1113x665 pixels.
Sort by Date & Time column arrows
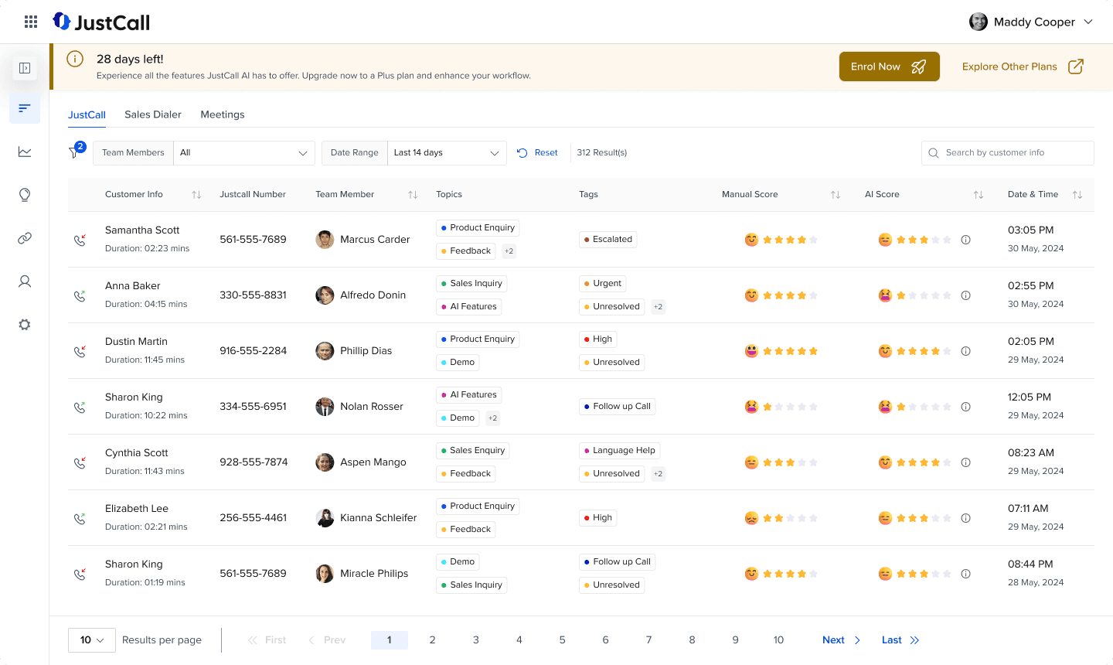[x=1077, y=195]
